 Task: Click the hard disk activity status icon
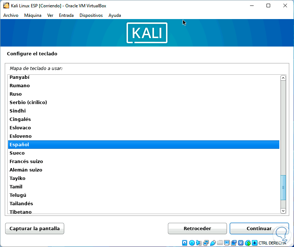tap(185, 243)
